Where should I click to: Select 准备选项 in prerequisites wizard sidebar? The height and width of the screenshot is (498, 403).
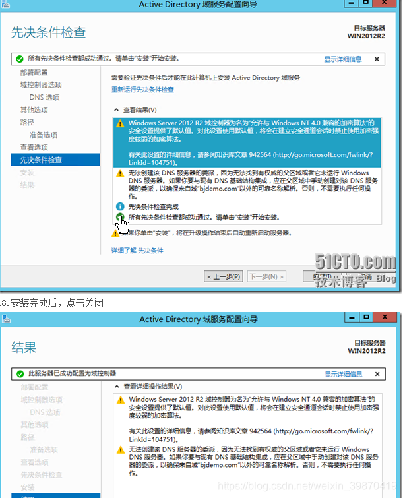point(43,135)
